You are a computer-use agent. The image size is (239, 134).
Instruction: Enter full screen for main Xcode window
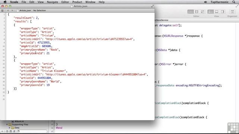pos(237,6)
